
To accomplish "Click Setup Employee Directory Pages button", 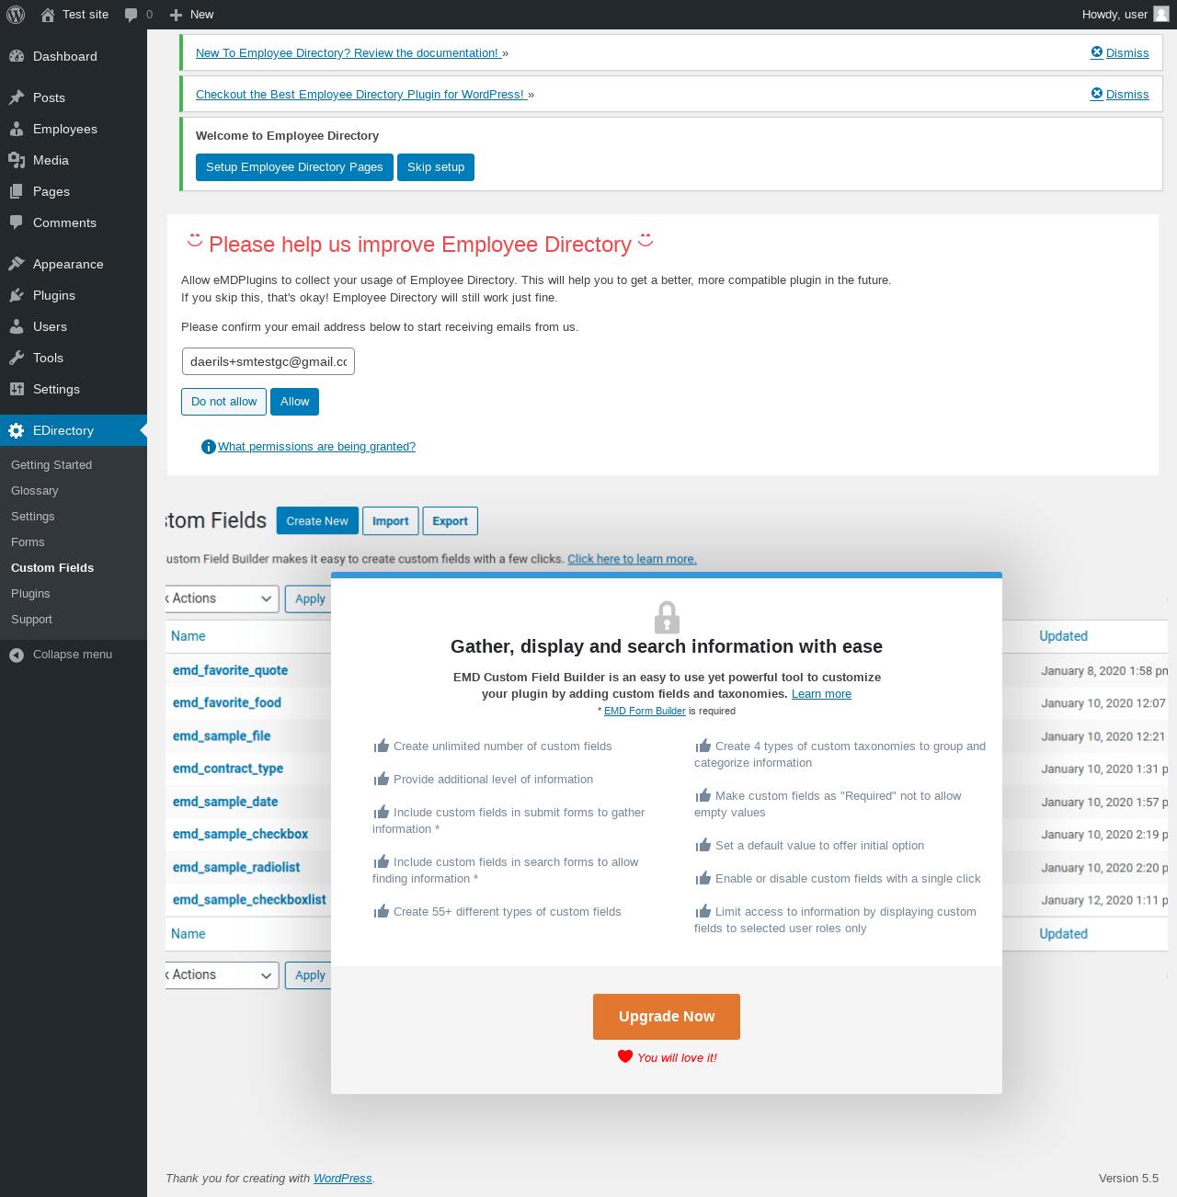I will point(294,167).
